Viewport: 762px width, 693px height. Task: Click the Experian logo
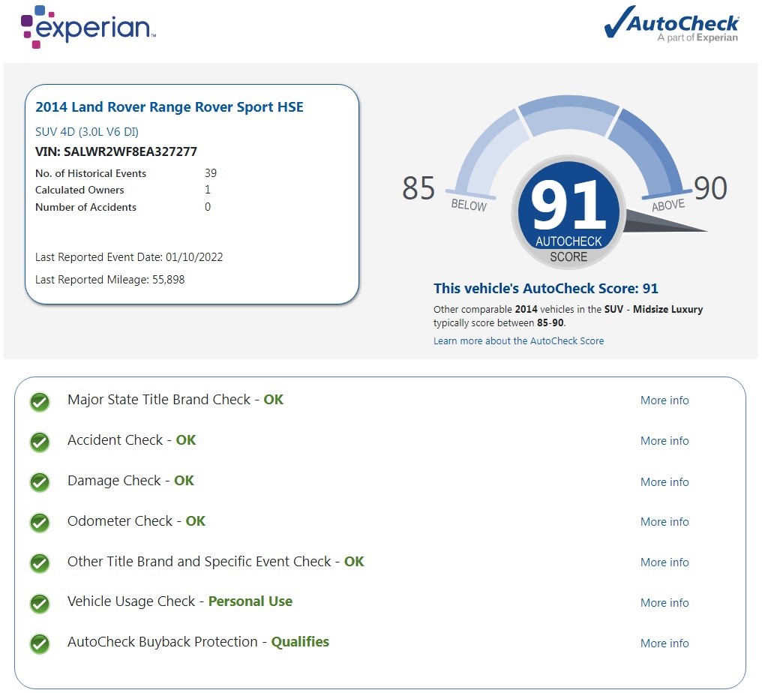(88, 27)
